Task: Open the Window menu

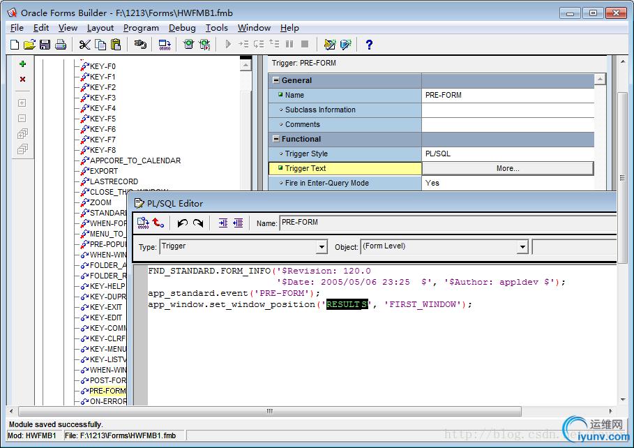Action: (254, 28)
